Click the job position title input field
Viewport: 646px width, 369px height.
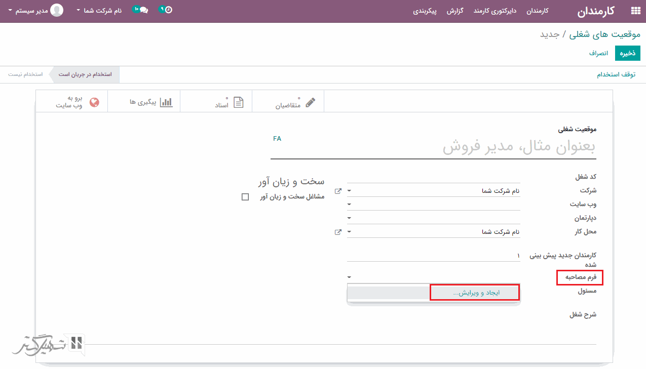click(433, 148)
